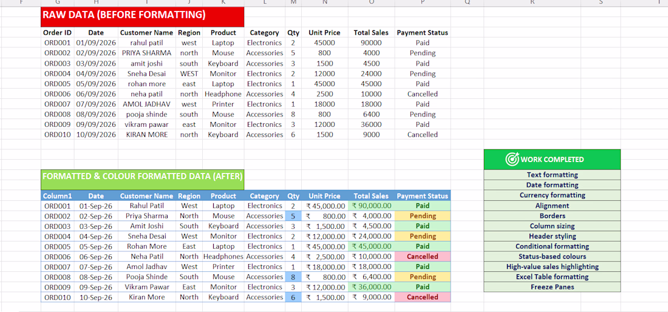Click the 'Pooja Shinde' formatted name cell
The height and width of the screenshot is (312, 668).
click(x=146, y=277)
